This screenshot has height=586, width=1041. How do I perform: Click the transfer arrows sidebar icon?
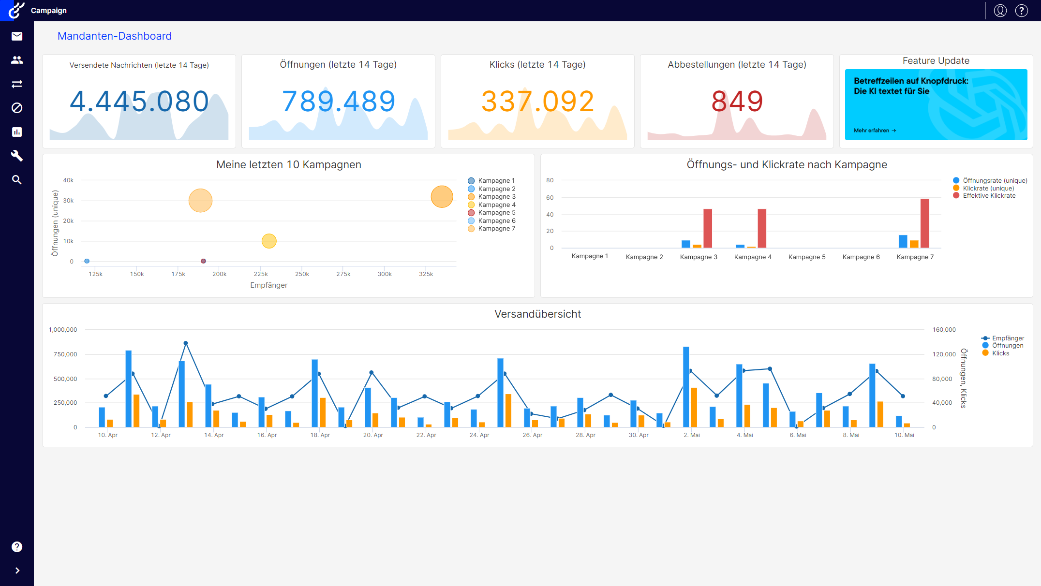(x=17, y=84)
